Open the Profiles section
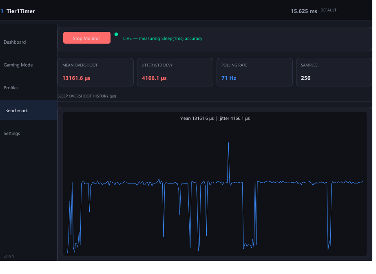376x274 pixels. [11, 88]
